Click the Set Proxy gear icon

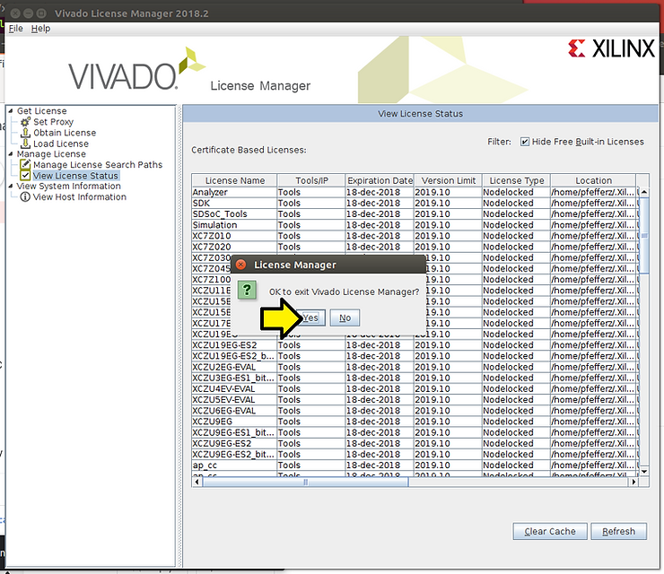[x=25, y=122]
